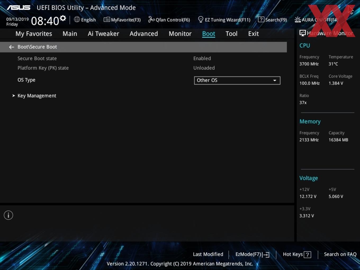Click the 3700 MHz CPU frequency value
Viewport: 360px width, 270px height.
(x=309, y=64)
